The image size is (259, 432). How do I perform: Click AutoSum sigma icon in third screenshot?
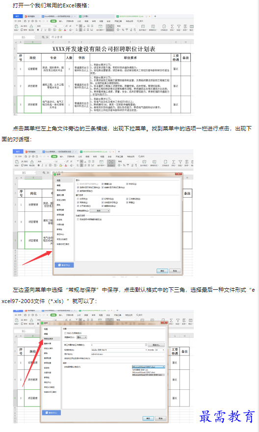(171, 320)
